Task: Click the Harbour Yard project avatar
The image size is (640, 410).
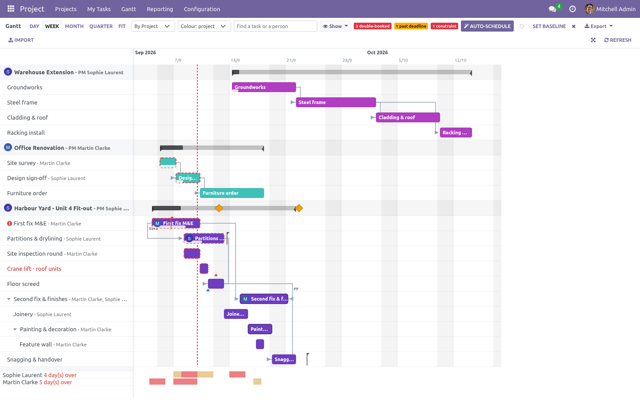Action: (x=8, y=208)
